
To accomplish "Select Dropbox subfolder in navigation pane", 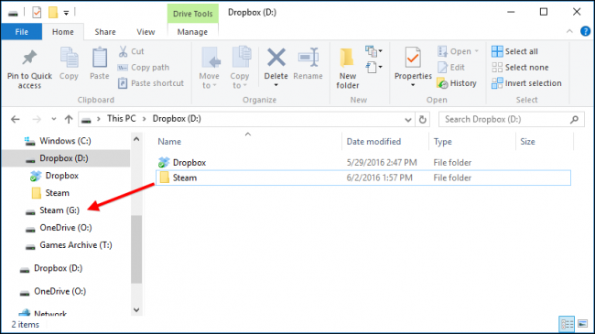I will [x=62, y=176].
